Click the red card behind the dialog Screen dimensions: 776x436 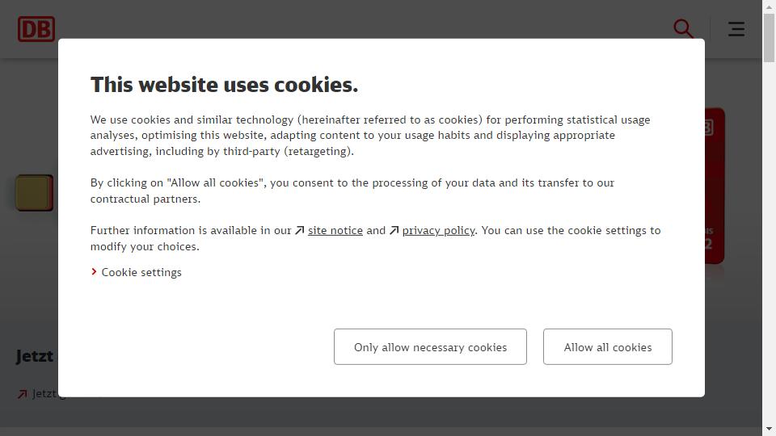715,186
